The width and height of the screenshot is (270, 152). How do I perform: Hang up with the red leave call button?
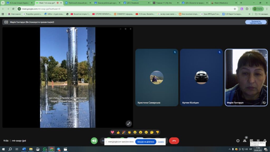[174, 141]
